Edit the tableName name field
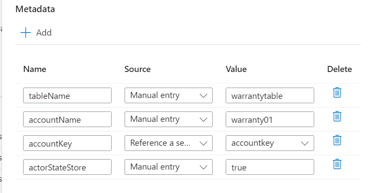 pos(67,95)
